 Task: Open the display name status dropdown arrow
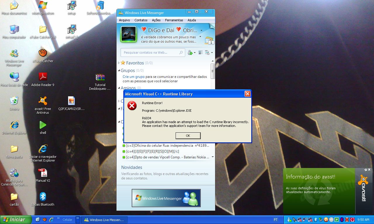tap(201, 30)
